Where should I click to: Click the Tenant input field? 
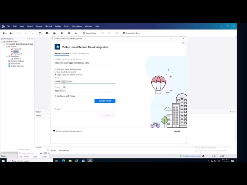(x=85, y=91)
